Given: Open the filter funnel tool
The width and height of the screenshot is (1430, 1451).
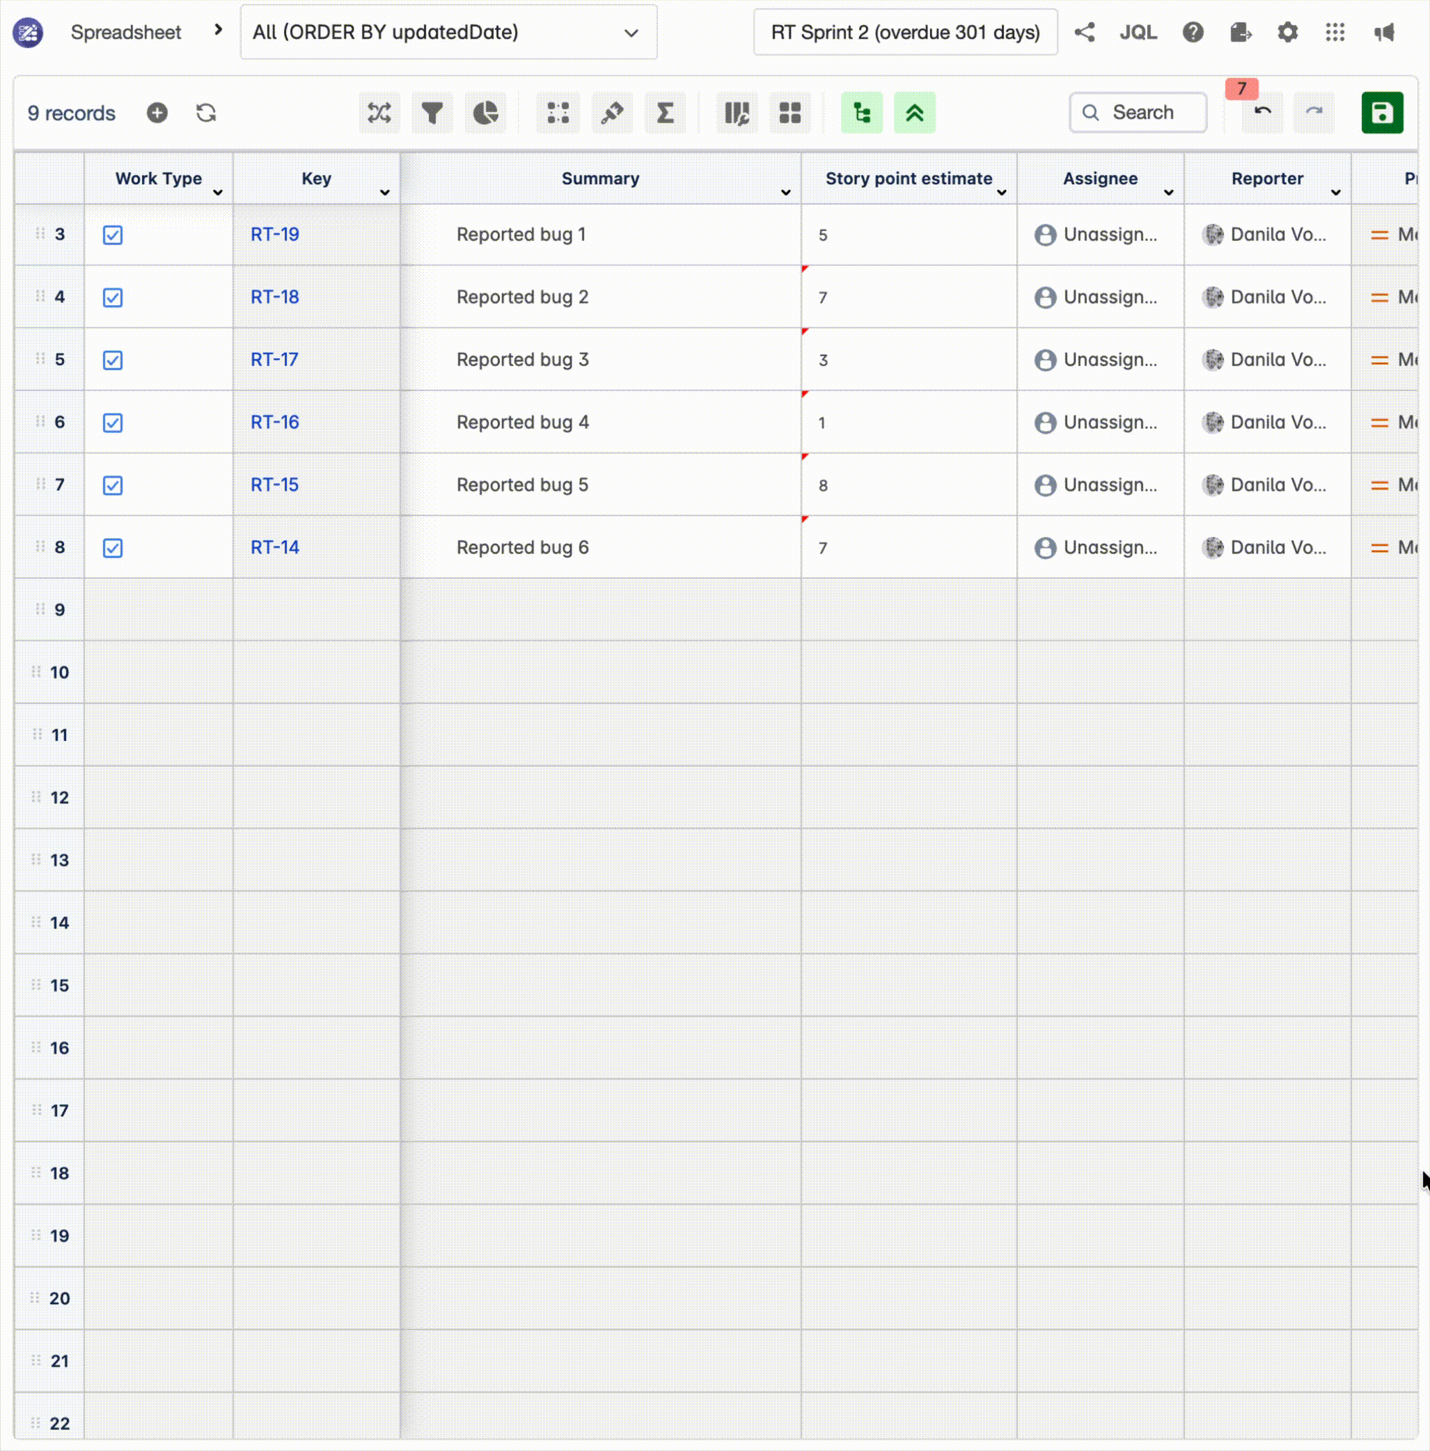Looking at the screenshot, I should click(432, 113).
